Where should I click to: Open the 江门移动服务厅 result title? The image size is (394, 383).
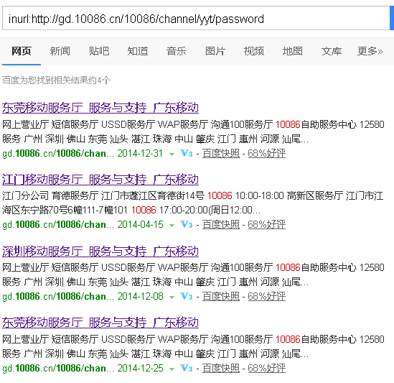pyautogui.click(x=100, y=180)
